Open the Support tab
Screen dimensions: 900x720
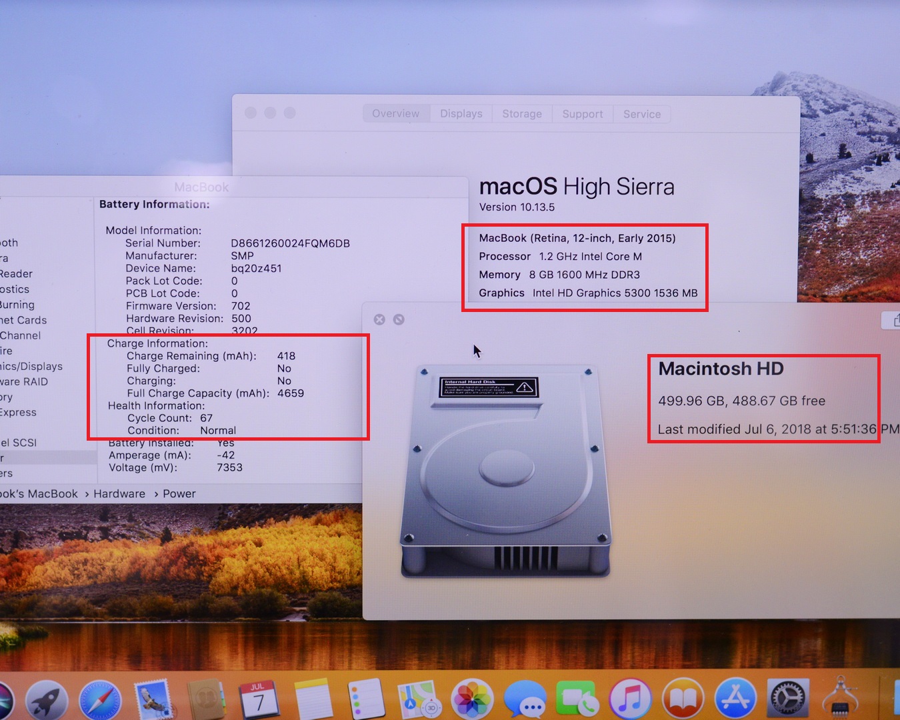click(x=583, y=114)
